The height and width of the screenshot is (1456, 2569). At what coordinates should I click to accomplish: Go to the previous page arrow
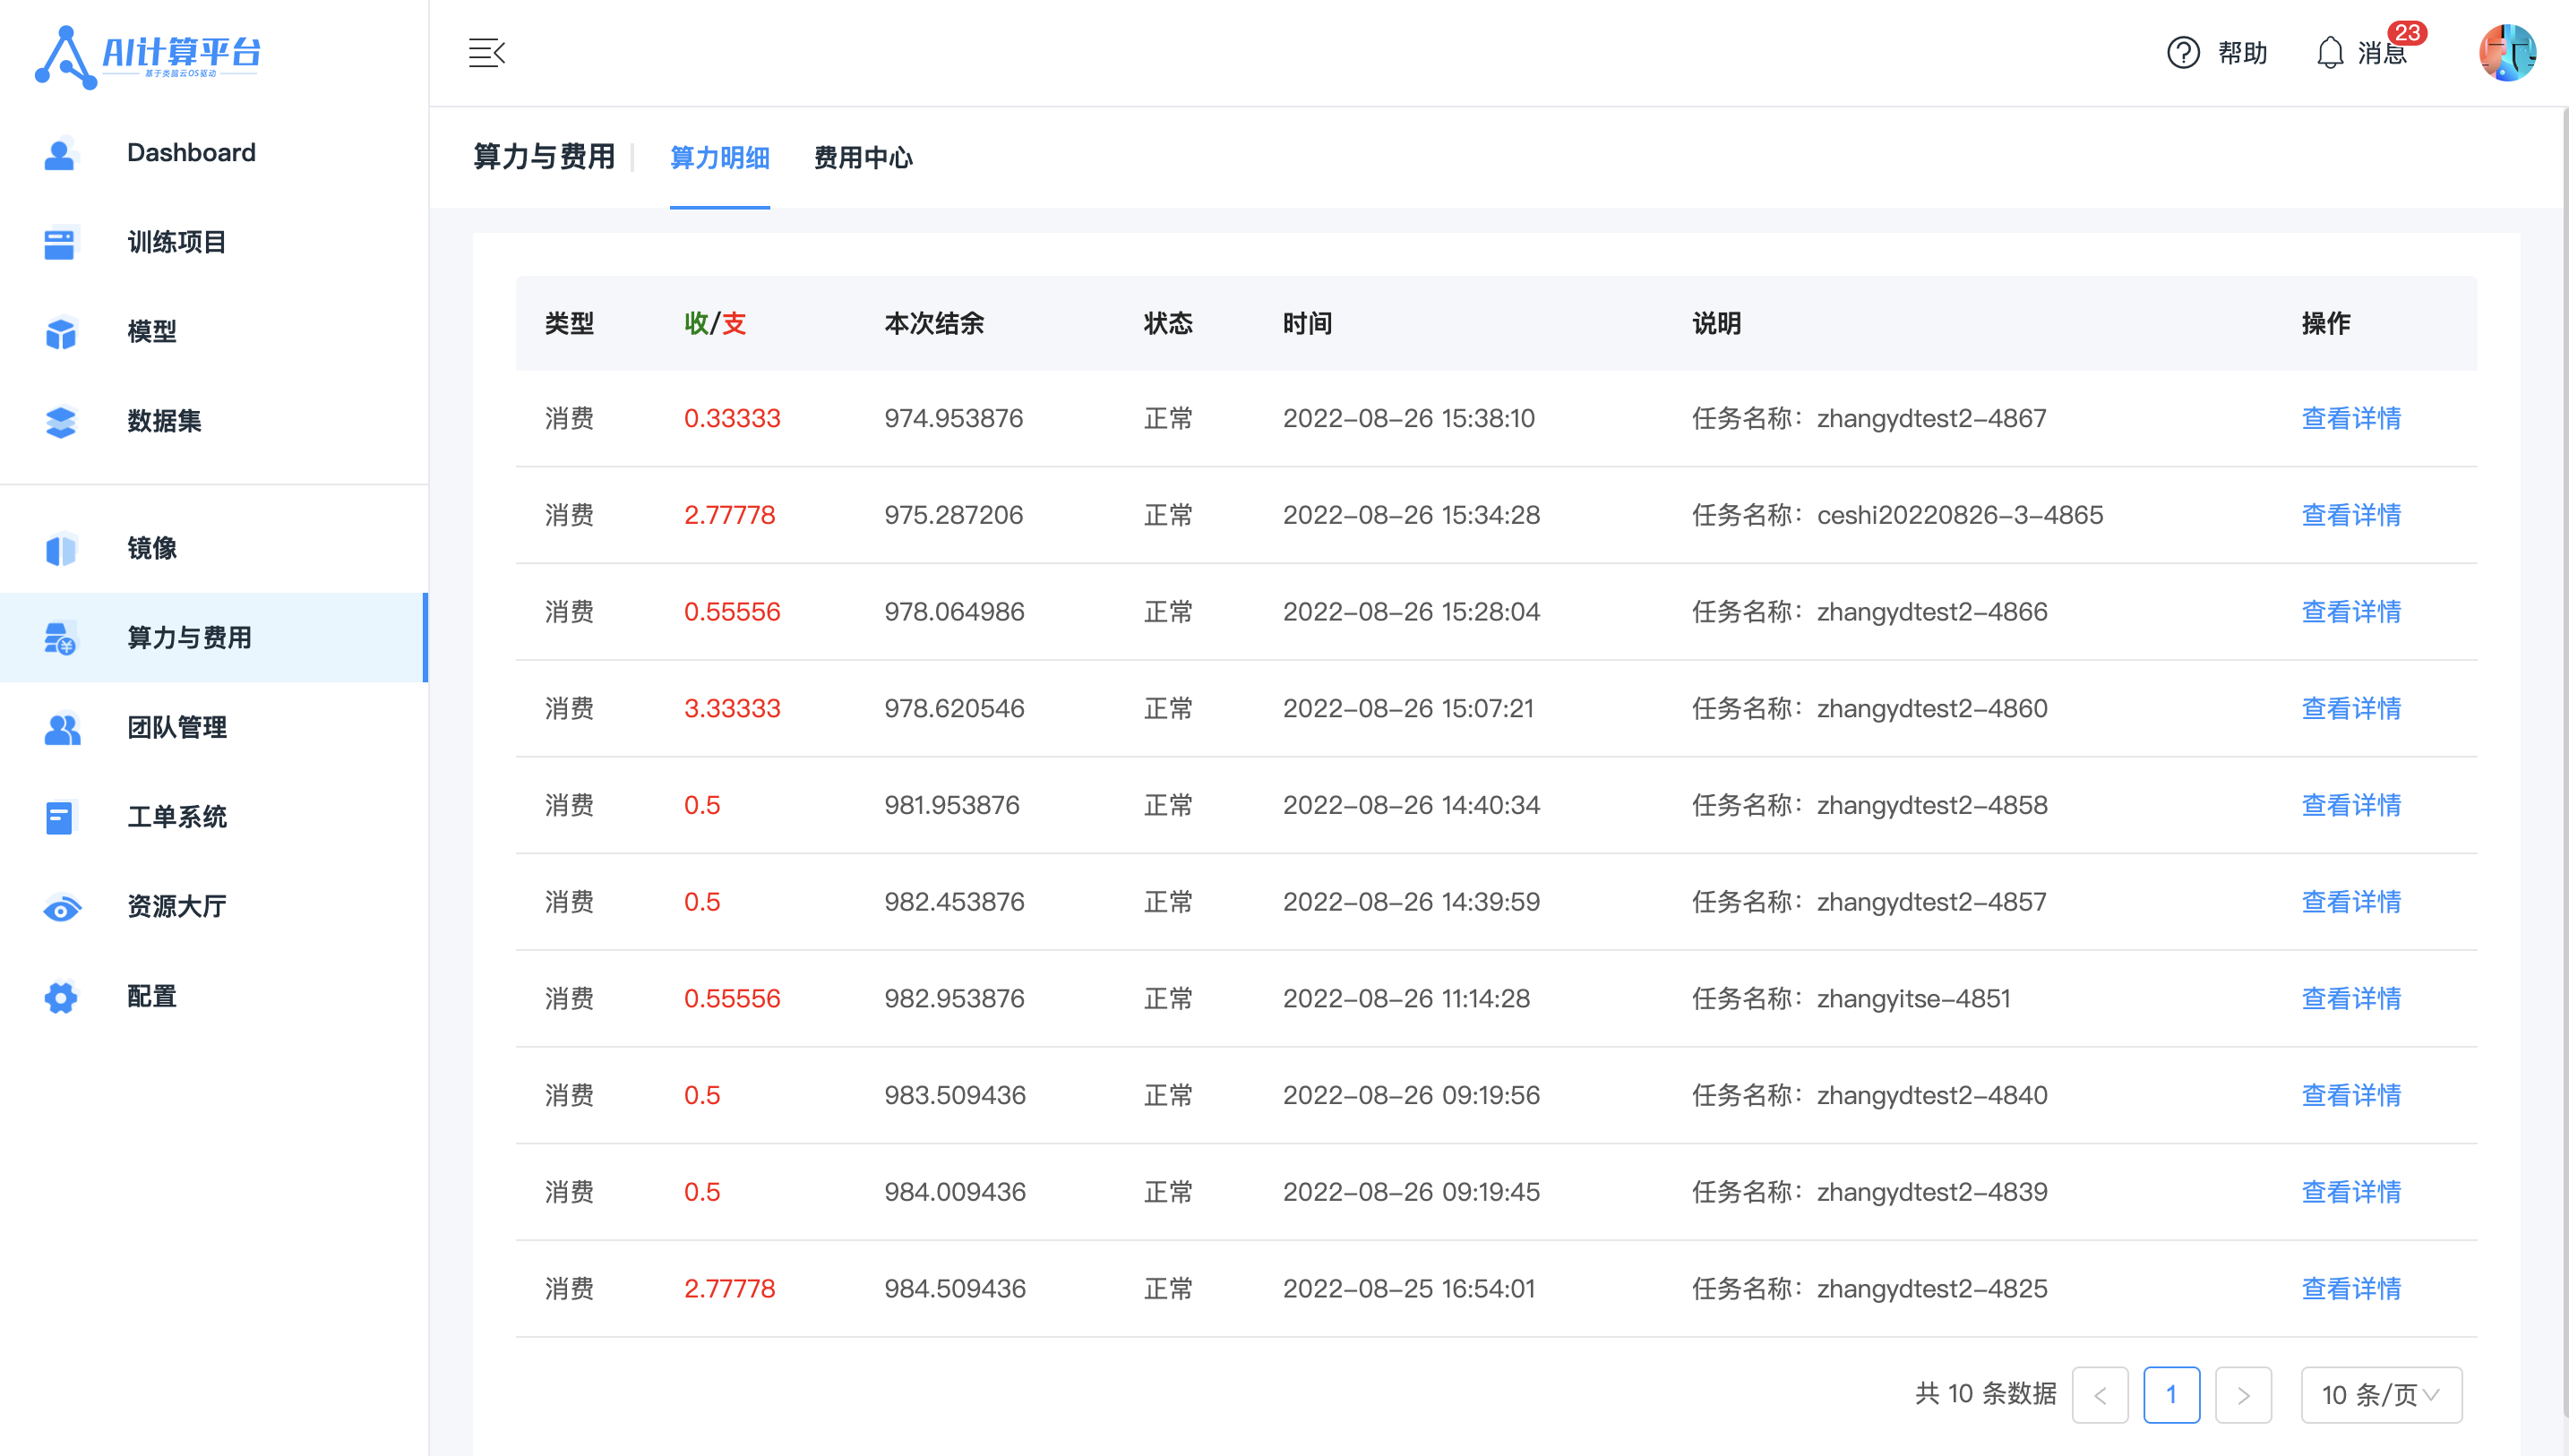[x=2100, y=1395]
